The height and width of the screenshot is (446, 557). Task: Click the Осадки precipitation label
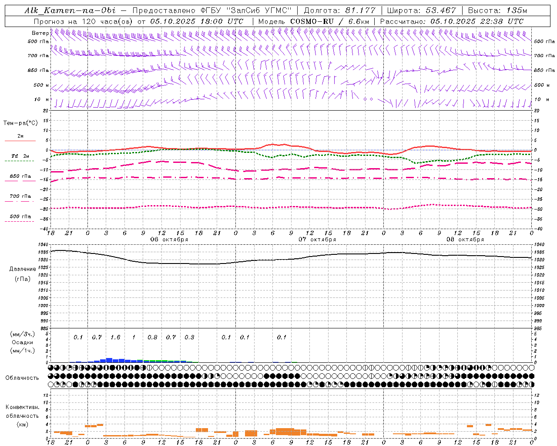point(23,342)
